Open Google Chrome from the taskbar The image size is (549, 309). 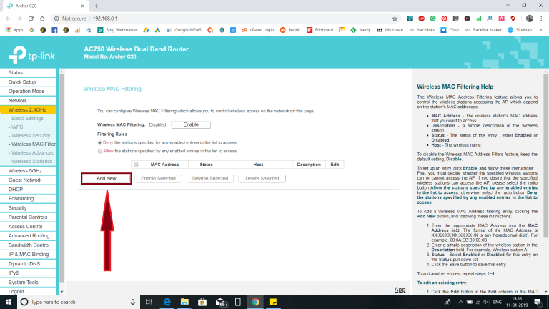pos(255,302)
